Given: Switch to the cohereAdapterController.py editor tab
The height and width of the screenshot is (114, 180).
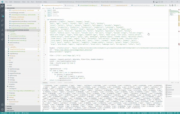Looking at the screenshot, I should (88, 5).
